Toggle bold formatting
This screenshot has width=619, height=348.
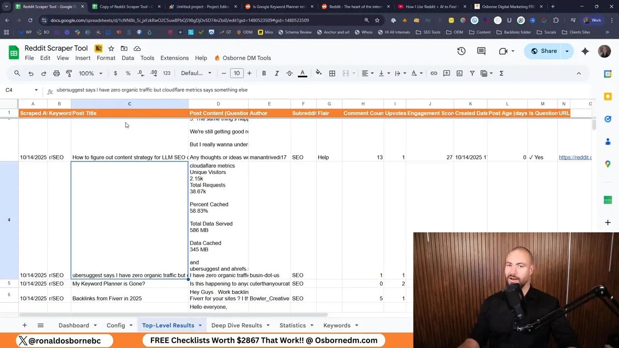point(264,73)
